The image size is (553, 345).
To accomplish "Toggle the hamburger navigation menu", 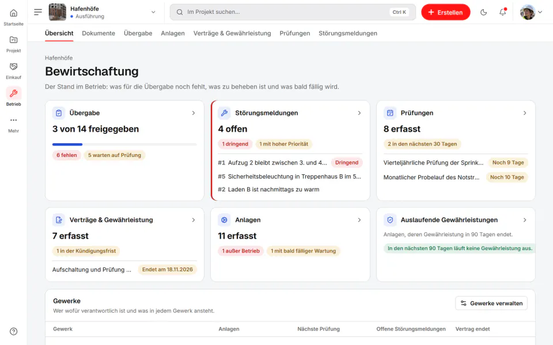I will tap(38, 12).
